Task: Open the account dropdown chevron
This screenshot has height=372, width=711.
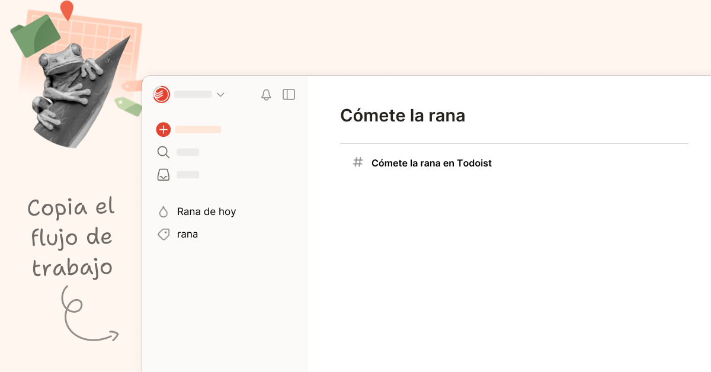Action: tap(220, 95)
